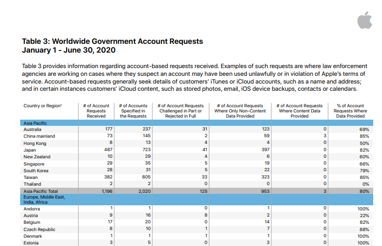Click the 'Challenged in Part or Rejected in Full' header
This screenshot has height=246, width=382.
coord(180,111)
